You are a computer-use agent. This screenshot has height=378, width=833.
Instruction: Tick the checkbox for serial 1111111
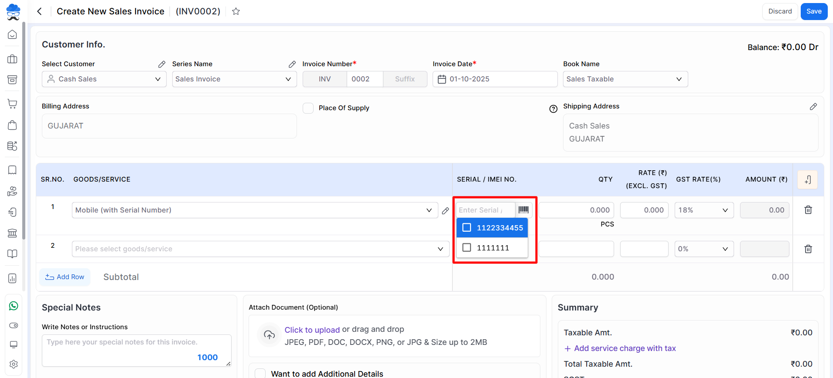tap(467, 248)
